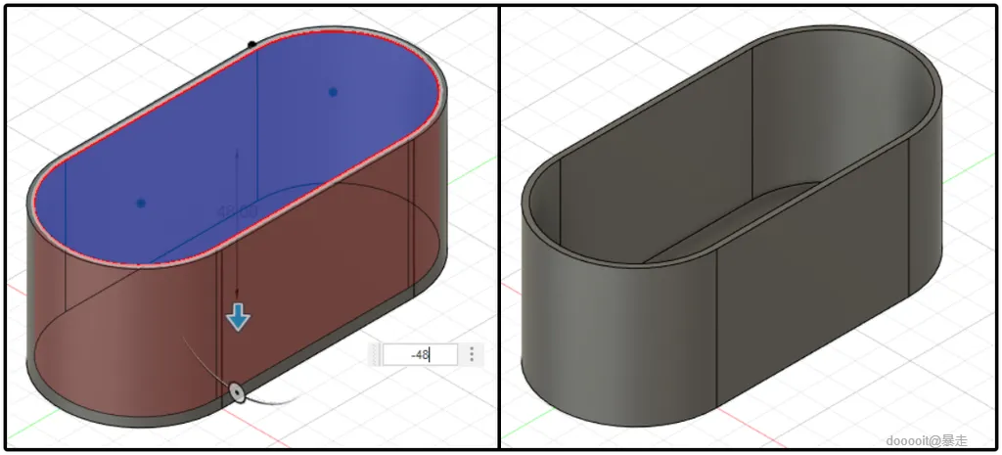
Task: Select the blue highlighted top profile face
Action: point(237,147)
